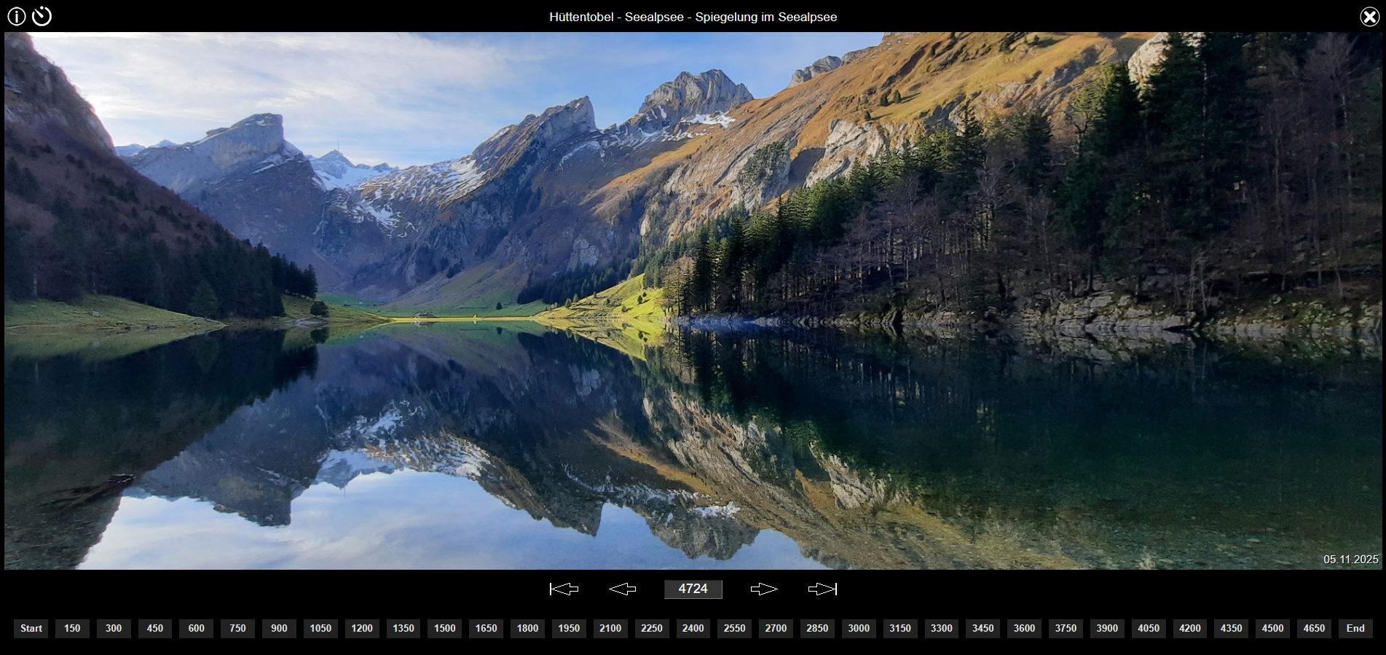Go to previous image arrow
This screenshot has height=655, width=1386.
tap(622, 589)
